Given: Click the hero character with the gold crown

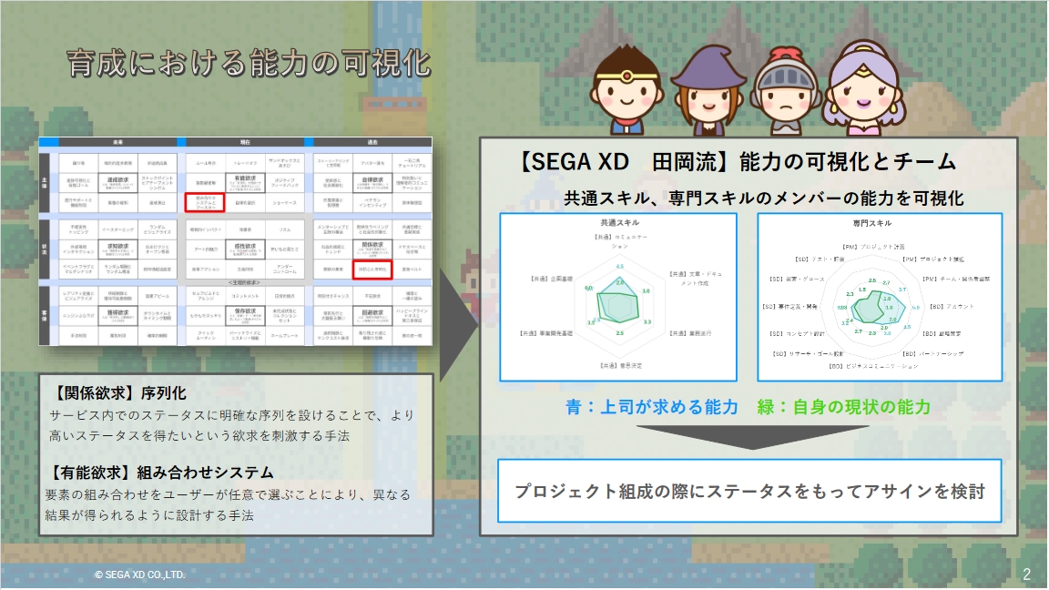Looking at the screenshot, I should (x=626, y=90).
